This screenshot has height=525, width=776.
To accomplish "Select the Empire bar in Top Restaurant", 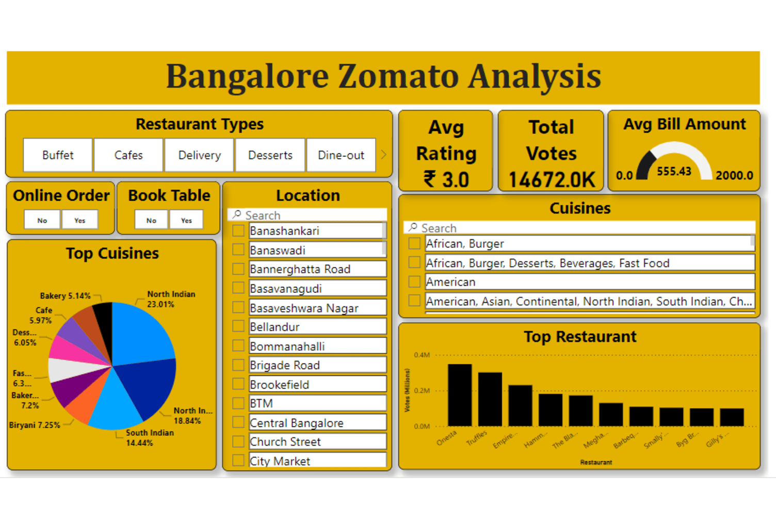I will (x=520, y=406).
